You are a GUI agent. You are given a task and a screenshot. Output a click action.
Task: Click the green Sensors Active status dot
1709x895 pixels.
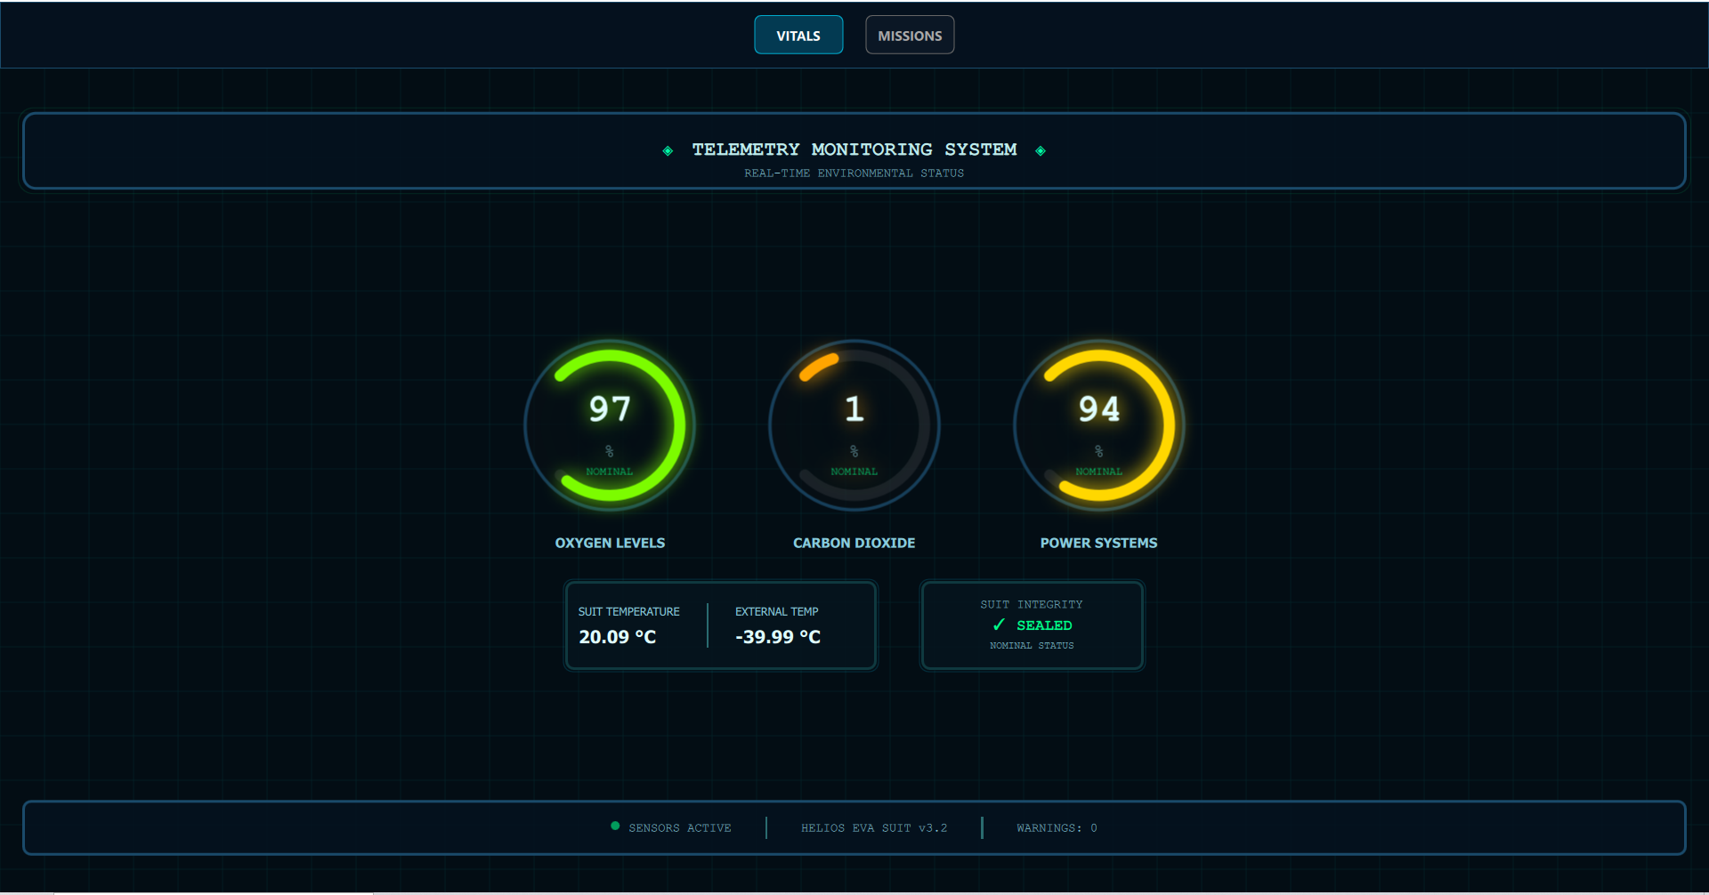615,826
